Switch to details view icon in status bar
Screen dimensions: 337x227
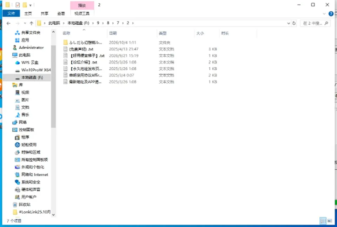323,221
